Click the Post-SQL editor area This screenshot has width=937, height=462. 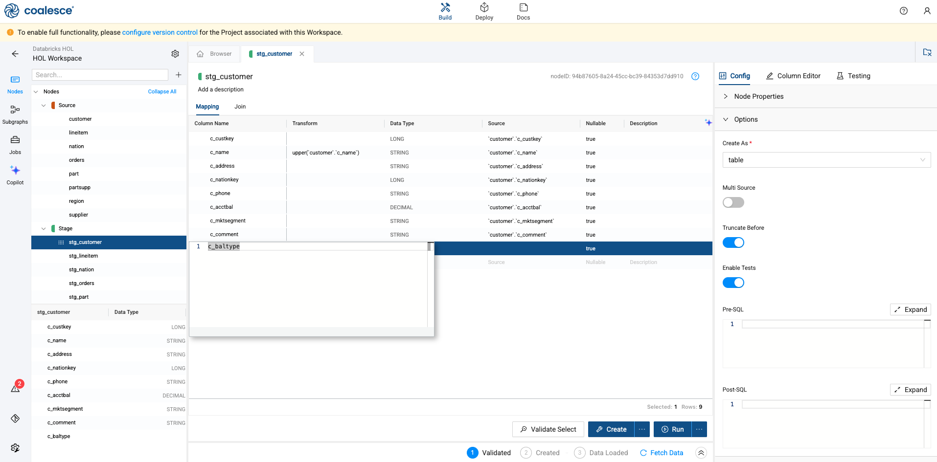pos(826,424)
